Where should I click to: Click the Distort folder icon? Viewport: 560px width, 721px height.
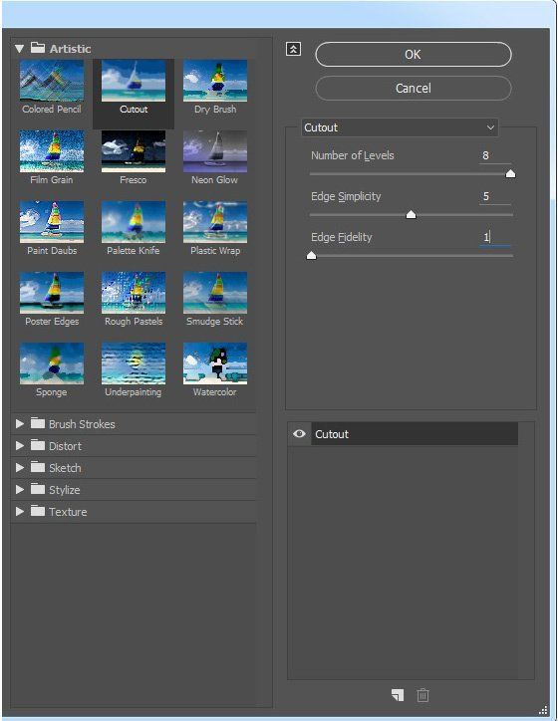click(x=38, y=445)
